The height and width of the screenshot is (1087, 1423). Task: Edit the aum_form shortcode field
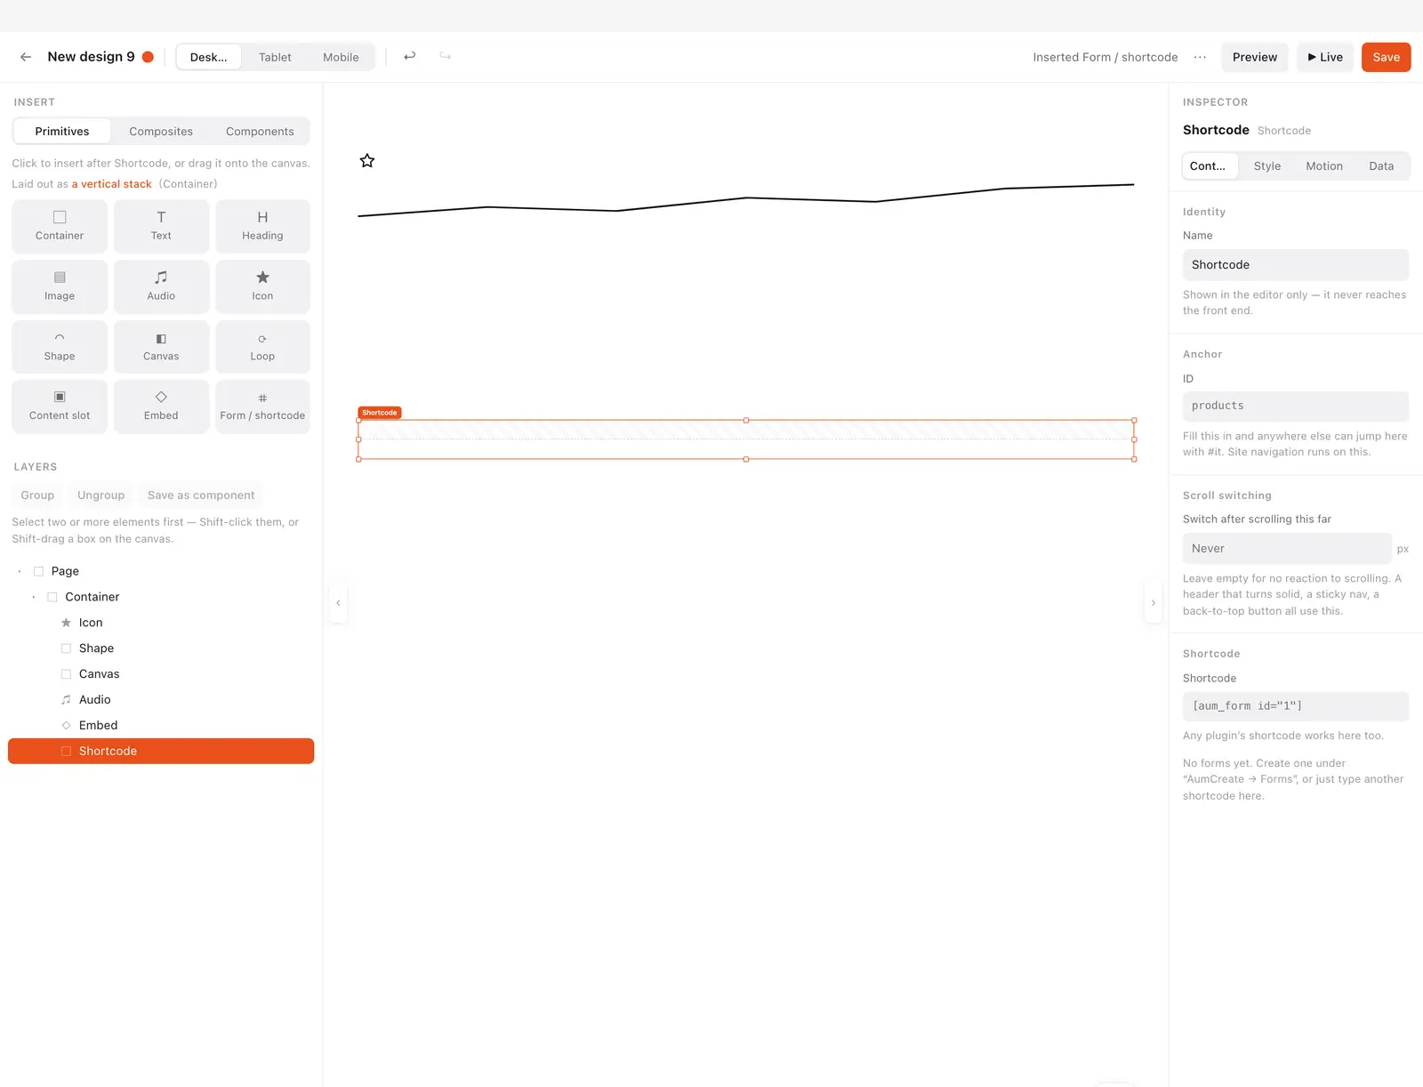pyautogui.click(x=1296, y=706)
